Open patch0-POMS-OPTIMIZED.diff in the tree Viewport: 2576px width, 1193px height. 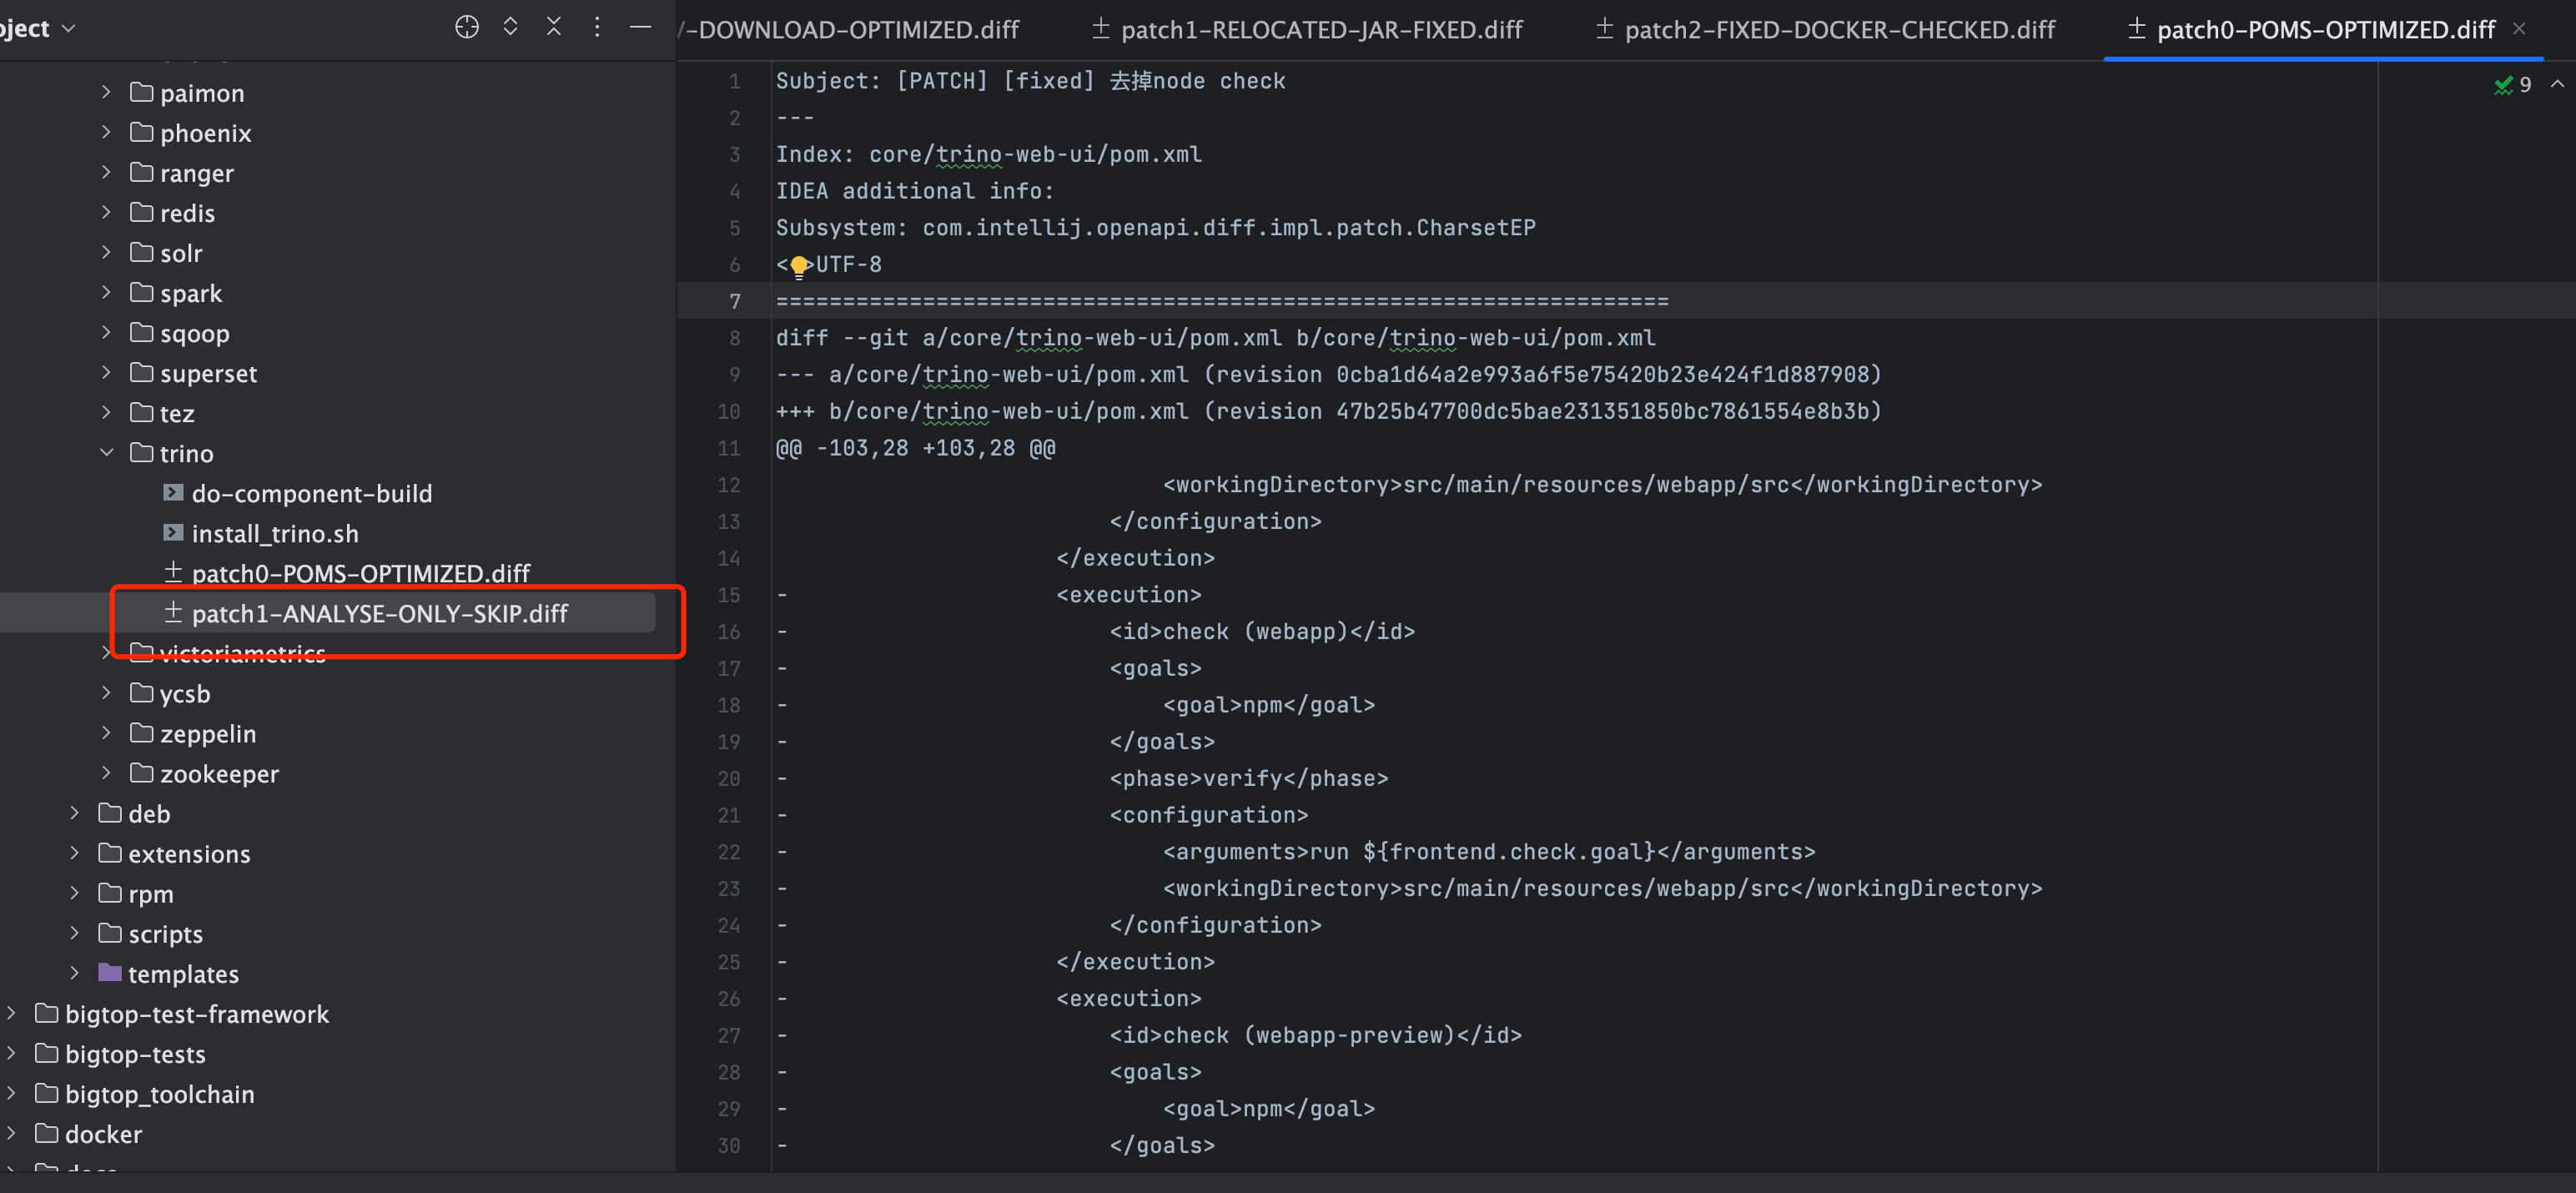(x=360, y=574)
